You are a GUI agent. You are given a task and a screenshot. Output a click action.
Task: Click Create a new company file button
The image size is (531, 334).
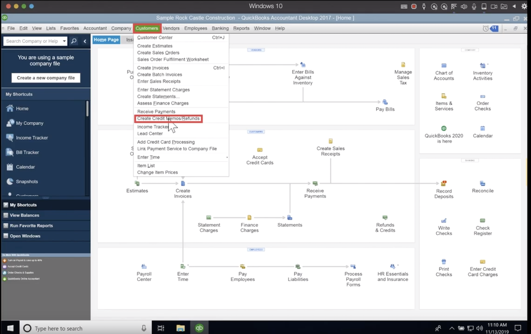(46, 78)
